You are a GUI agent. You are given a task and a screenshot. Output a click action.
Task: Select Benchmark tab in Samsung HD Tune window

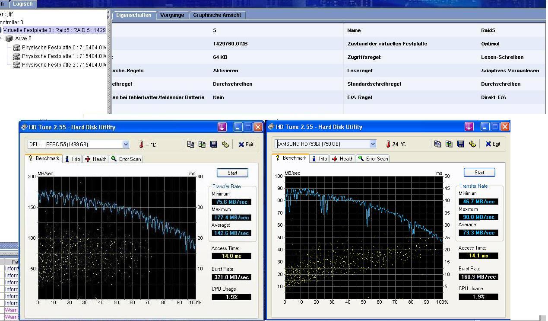(x=291, y=158)
